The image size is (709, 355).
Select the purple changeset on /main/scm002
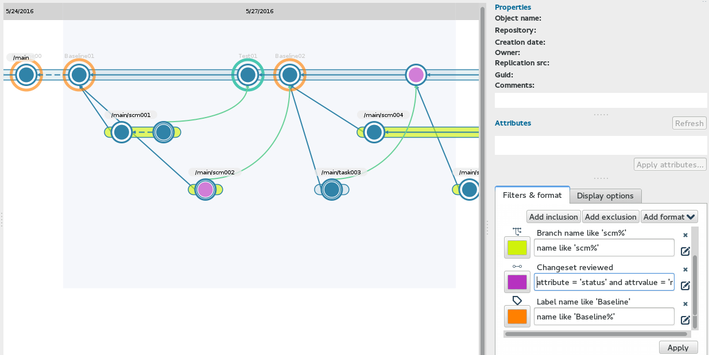pos(205,189)
